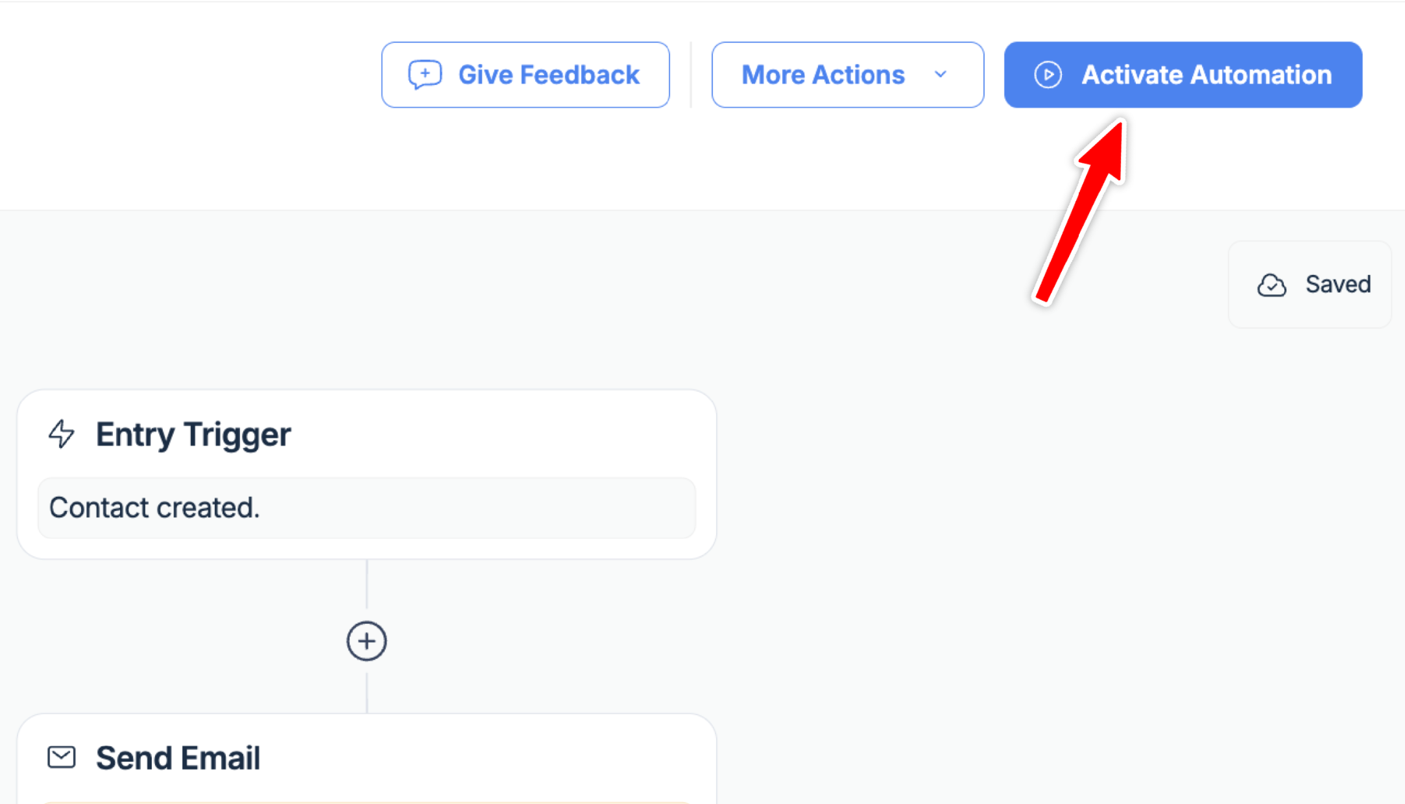The height and width of the screenshot is (804, 1405).
Task: Select the Send Email step heading
Action: [x=178, y=757]
